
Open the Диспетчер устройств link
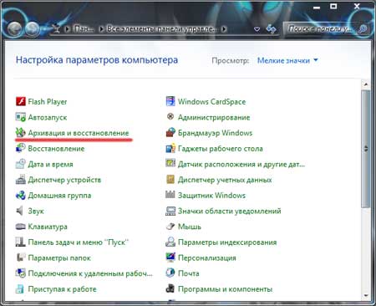point(64,180)
